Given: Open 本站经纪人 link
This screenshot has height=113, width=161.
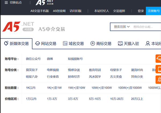Looking at the screenshot, I should [x=101, y=11].
